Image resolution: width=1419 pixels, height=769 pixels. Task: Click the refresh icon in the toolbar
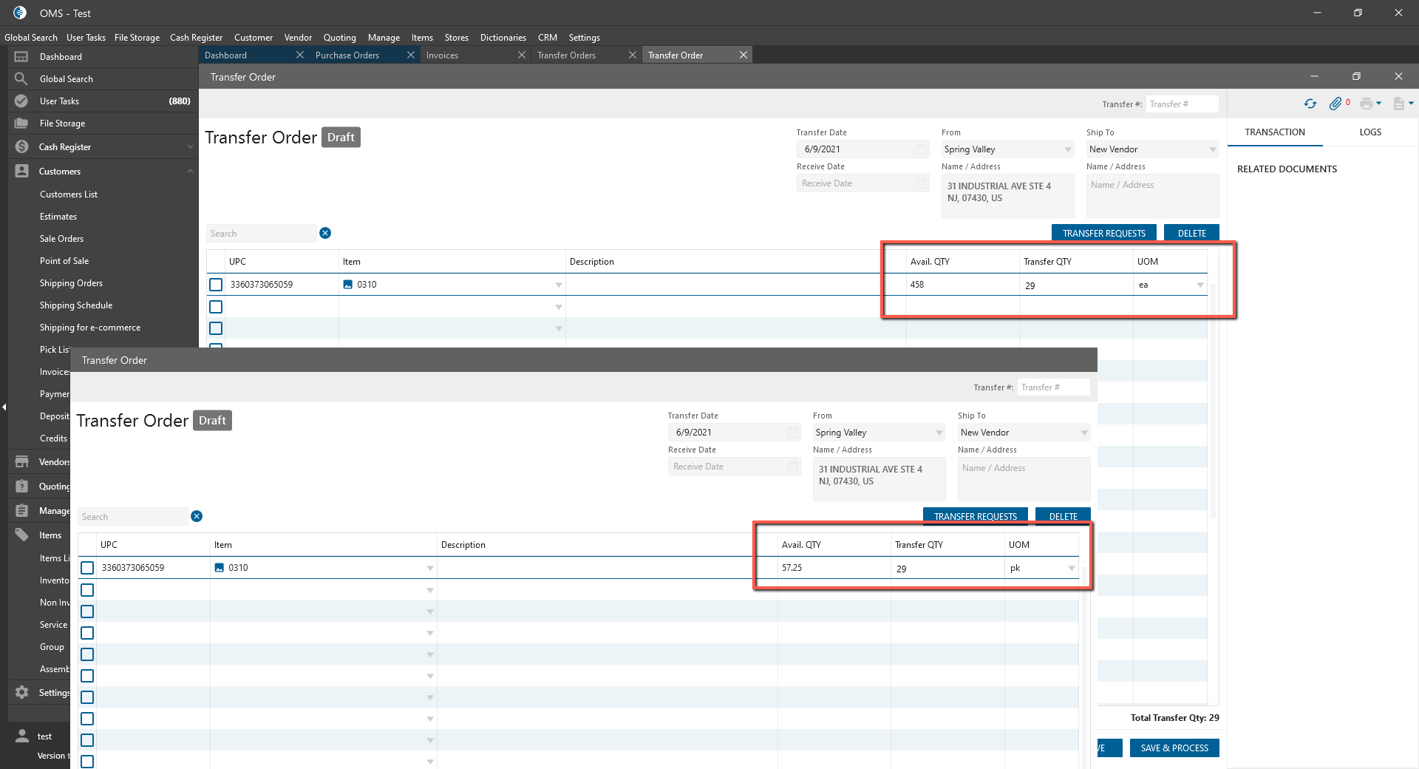coord(1310,104)
